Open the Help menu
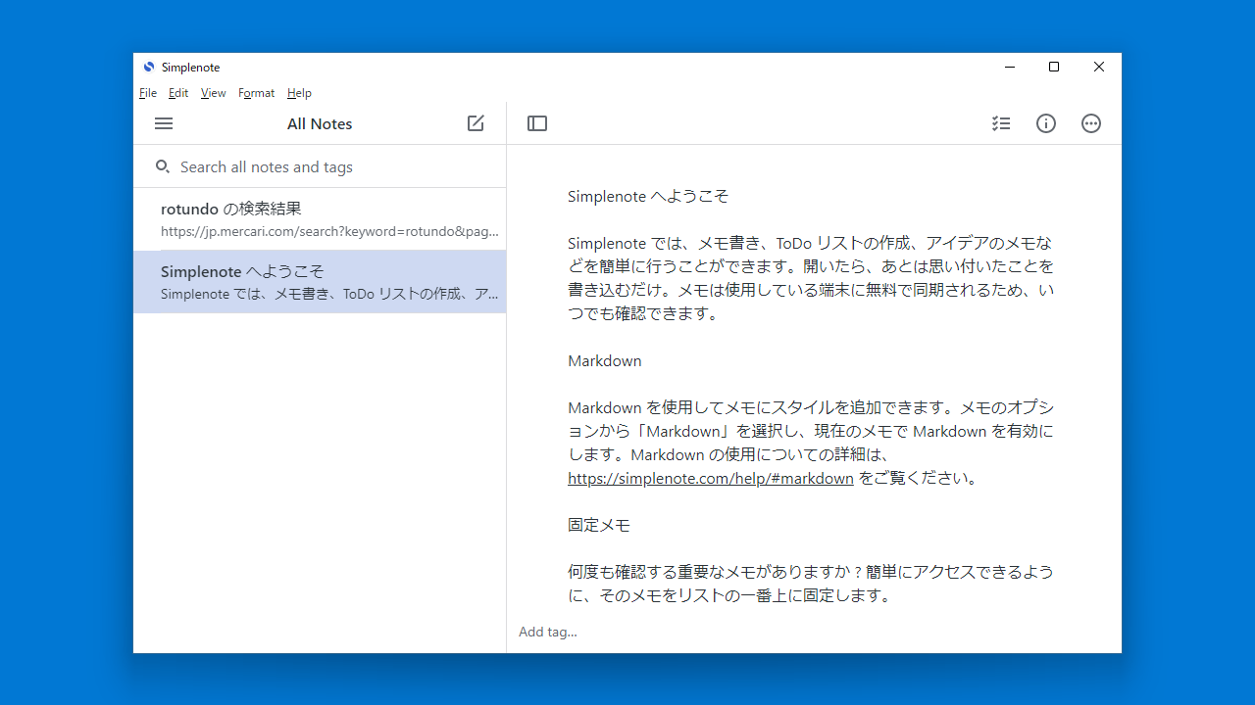Screen dimensions: 1255x705 coord(299,93)
